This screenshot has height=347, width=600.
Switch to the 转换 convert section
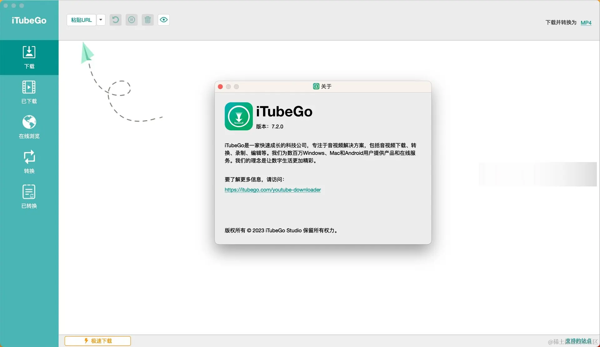[x=29, y=161]
